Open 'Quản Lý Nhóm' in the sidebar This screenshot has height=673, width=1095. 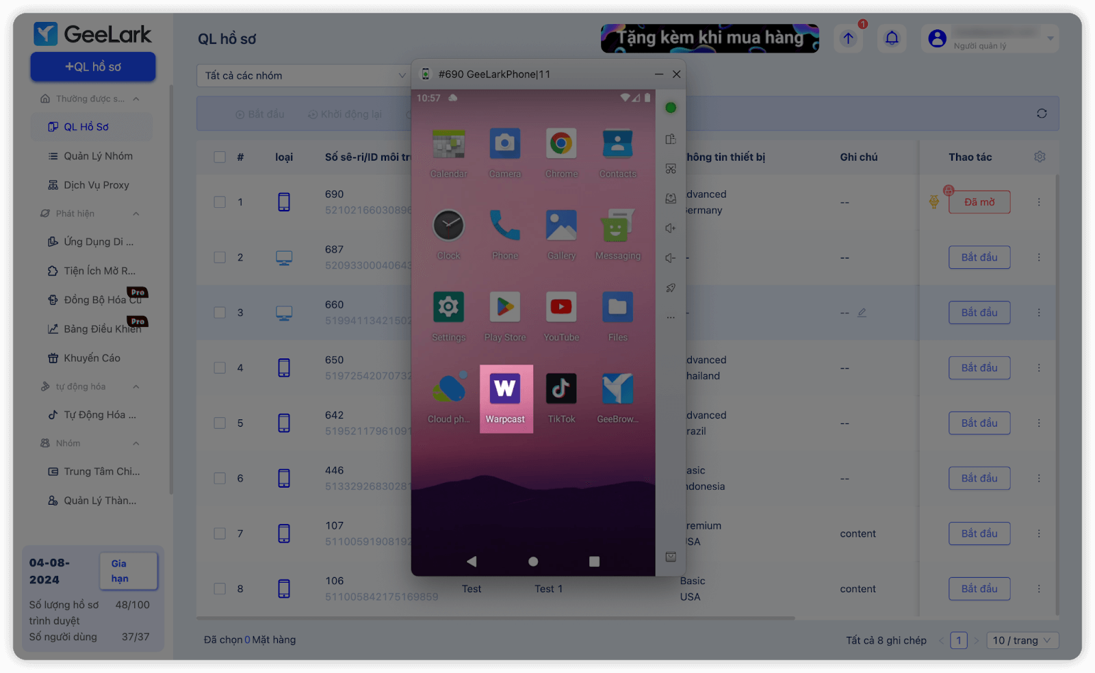(92, 156)
